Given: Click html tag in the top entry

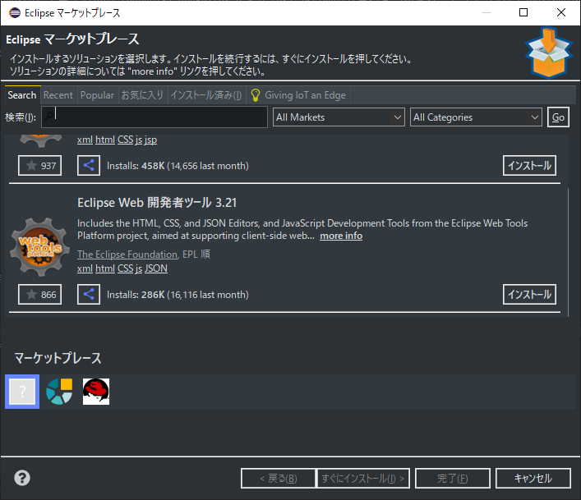Looking at the screenshot, I should coord(105,140).
